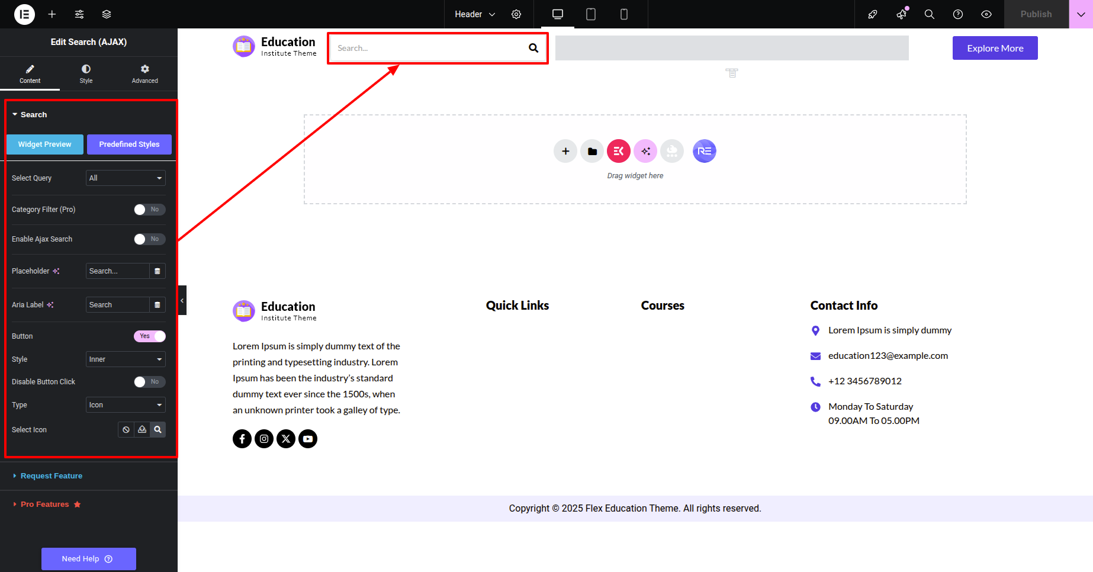Click the Placeholder text field
Viewport: 1093px width, 572px height.
coord(117,271)
